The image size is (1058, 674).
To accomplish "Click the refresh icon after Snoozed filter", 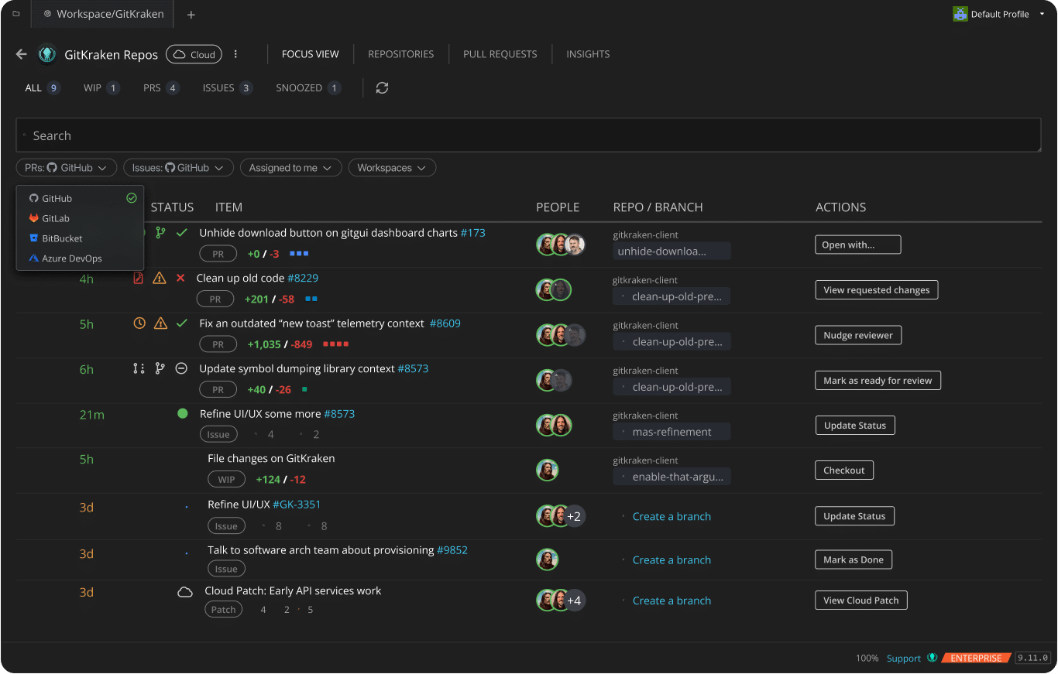I will click(382, 88).
